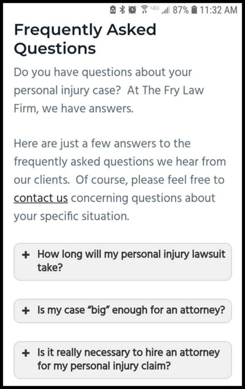
Task: Tap the 4G network indicator
Action: [x=155, y=8]
